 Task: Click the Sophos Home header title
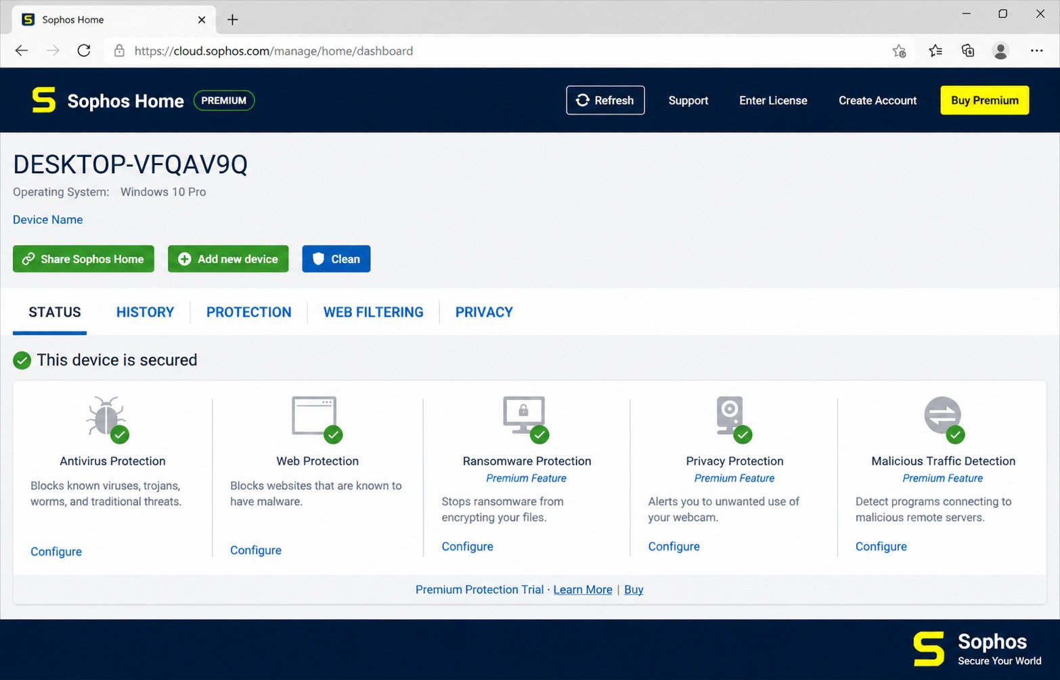point(125,101)
